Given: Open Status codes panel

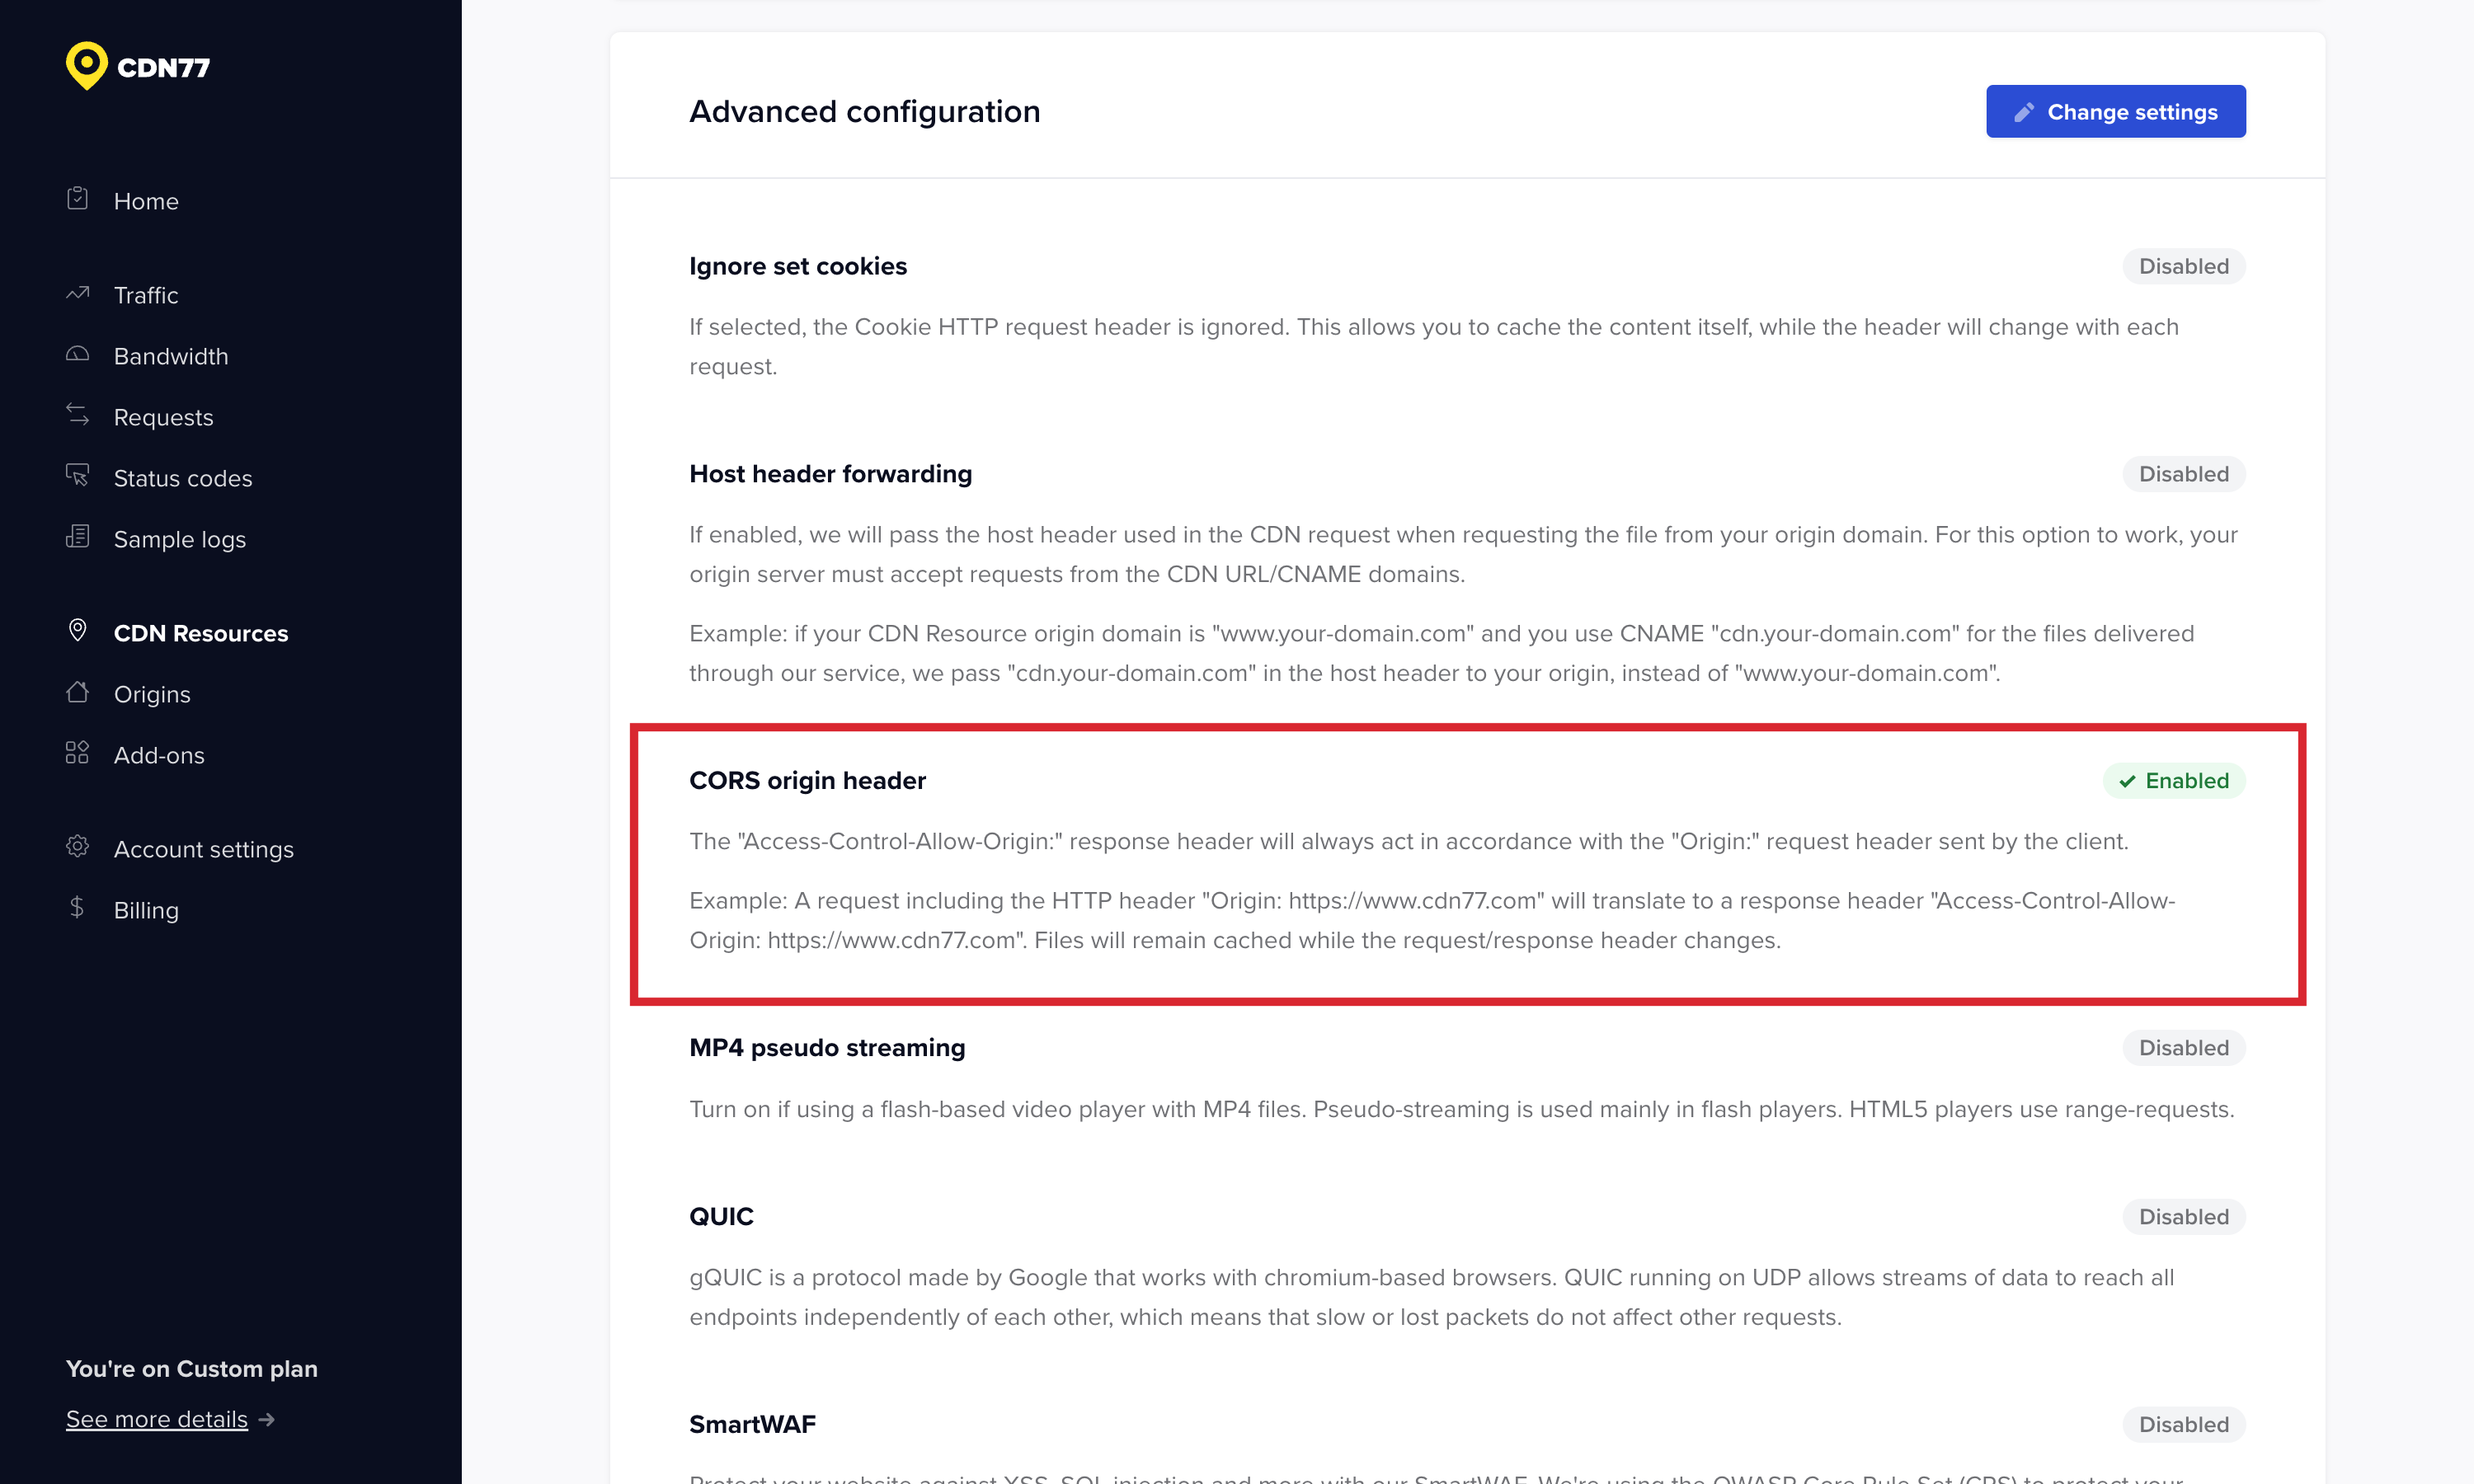Looking at the screenshot, I should [182, 477].
